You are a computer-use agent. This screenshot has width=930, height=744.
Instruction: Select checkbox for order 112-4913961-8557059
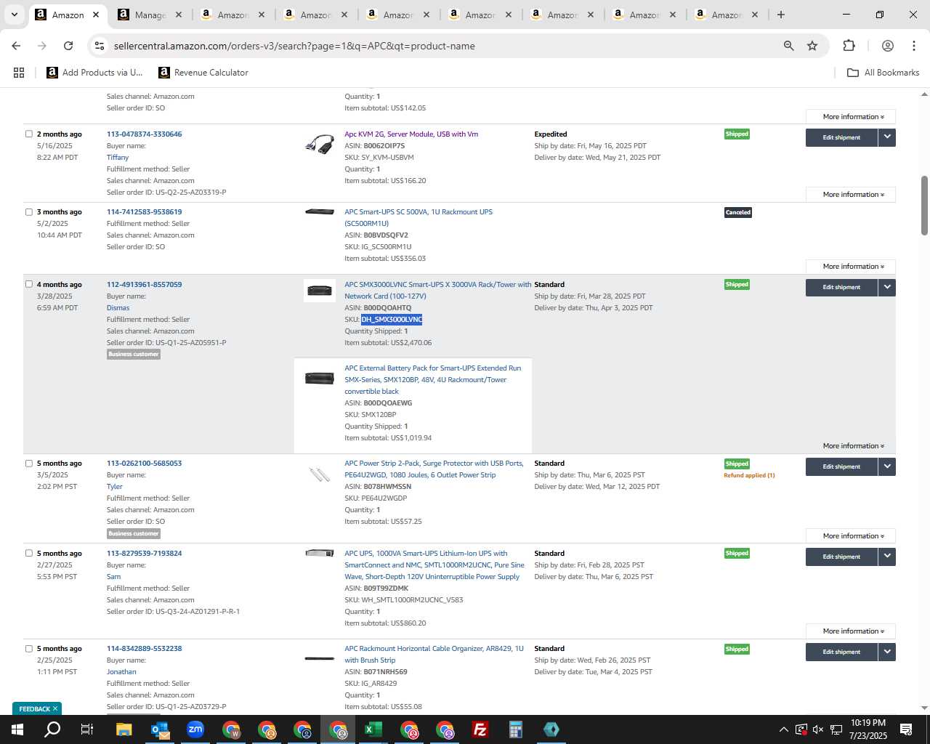29,284
